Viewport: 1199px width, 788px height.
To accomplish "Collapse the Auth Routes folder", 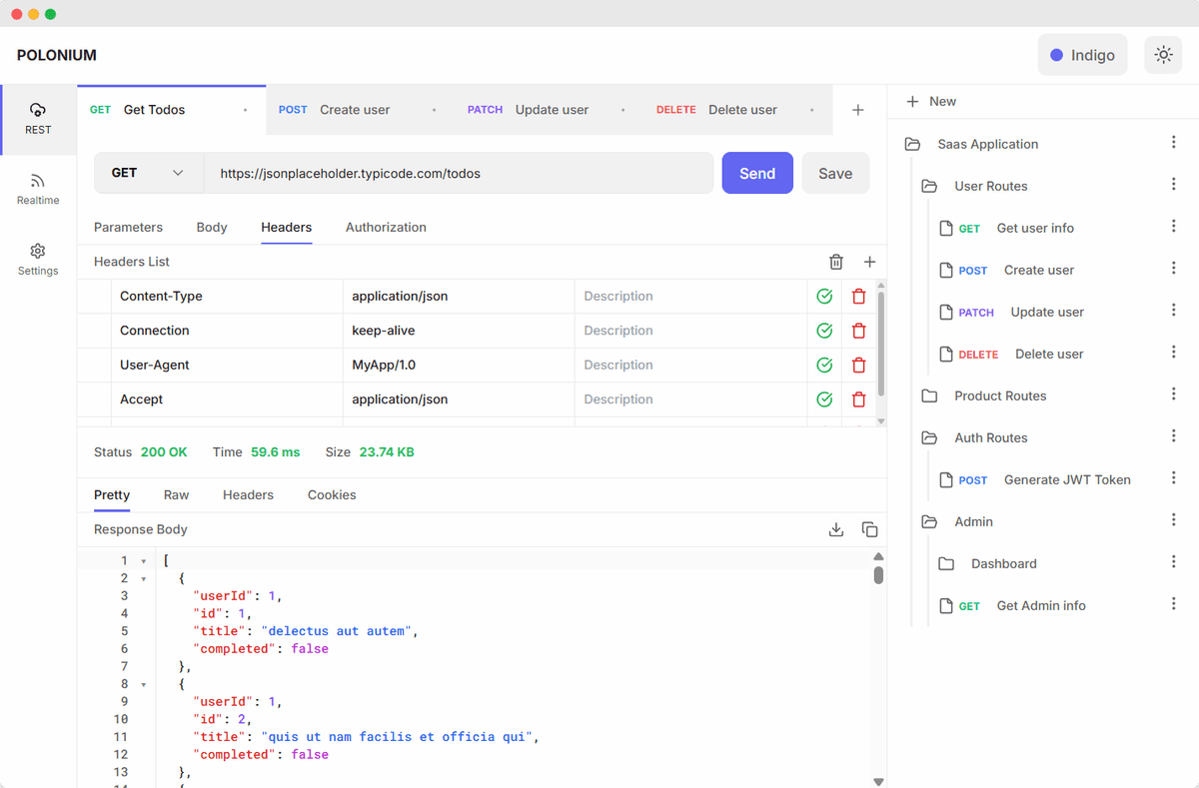I will point(929,437).
